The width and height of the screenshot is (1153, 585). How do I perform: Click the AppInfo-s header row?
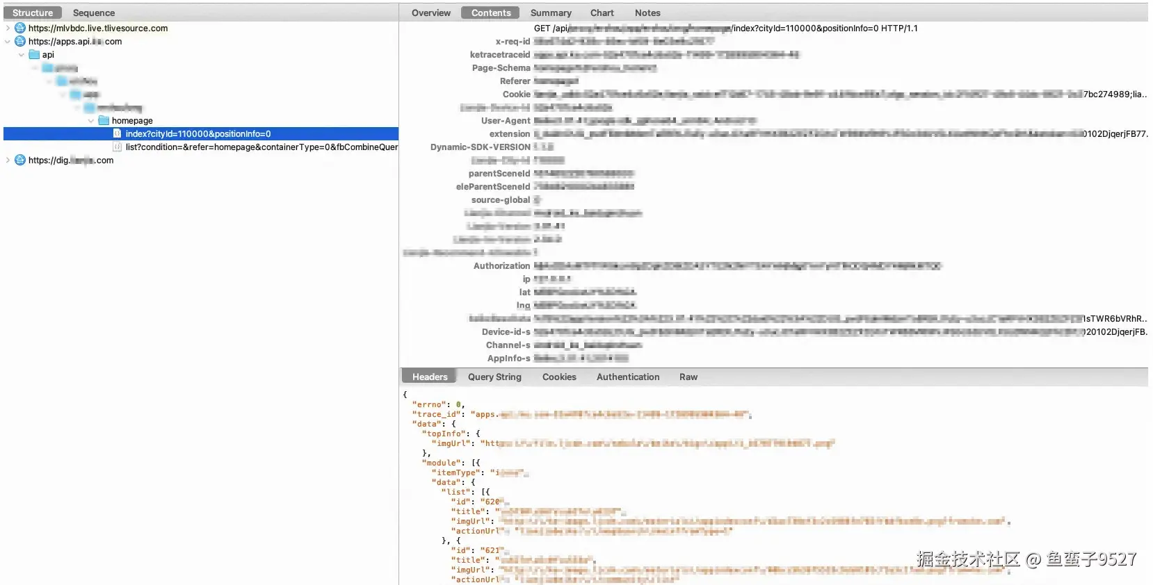coord(774,359)
